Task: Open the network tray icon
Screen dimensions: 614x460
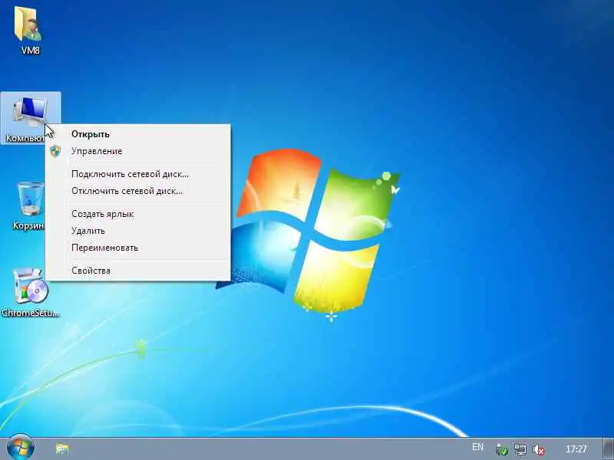Action: [520, 449]
